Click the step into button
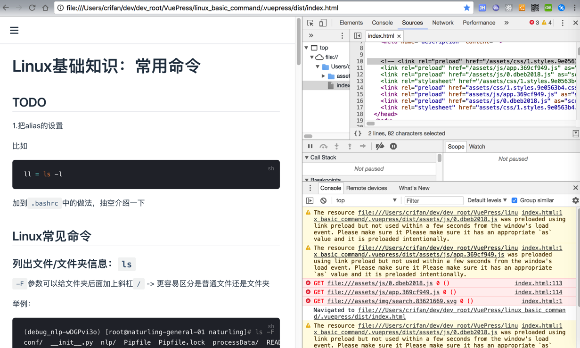This screenshot has width=580, height=348. click(x=336, y=147)
